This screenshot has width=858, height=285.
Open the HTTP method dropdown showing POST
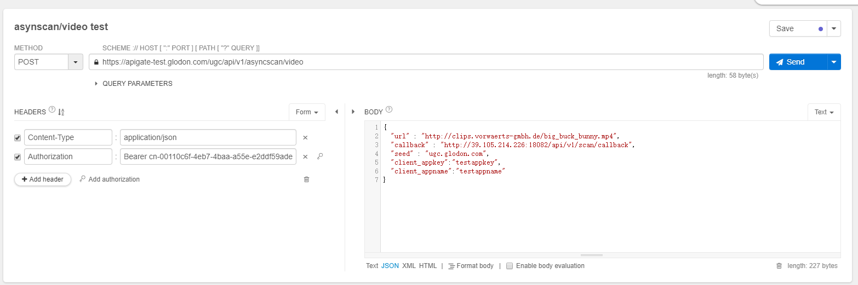coord(75,62)
